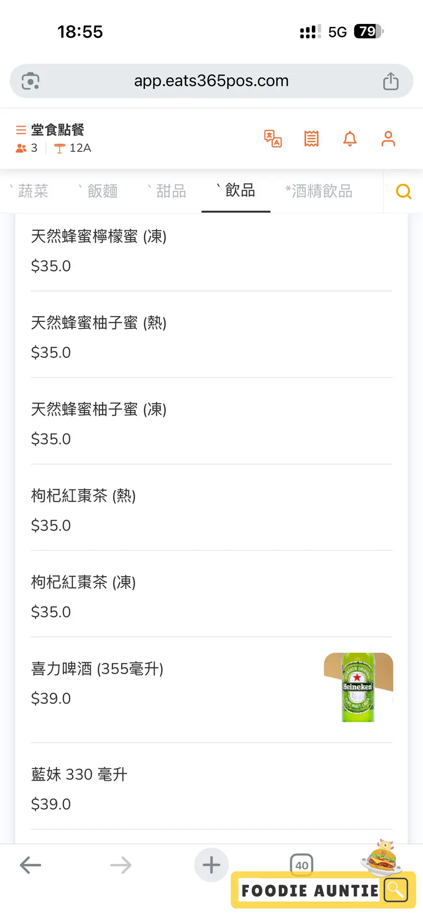Open the hamburger menu beside 堂食點餐

pos(21,130)
